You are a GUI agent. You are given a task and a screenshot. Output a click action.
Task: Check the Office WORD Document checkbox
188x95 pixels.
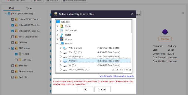click(12, 19)
